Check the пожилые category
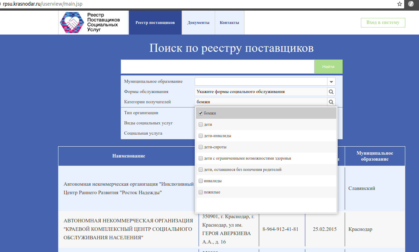The height and width of the screenshot is (252, 419). point(201,192)
